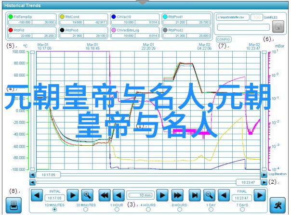Click FldTempSp minimum value -100.000

[20, 22]
